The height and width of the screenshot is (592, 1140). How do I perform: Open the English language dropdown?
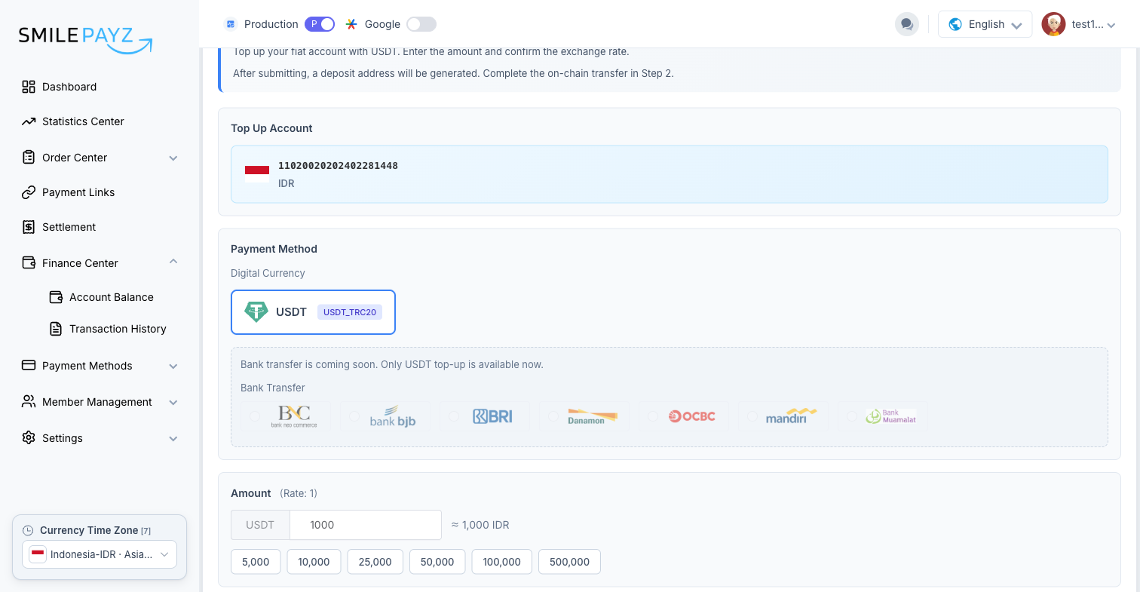pyautogui.click(x=985, y=24)
